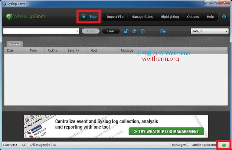
Task: Open the Highlighting settings
Action: pos(170,17)
